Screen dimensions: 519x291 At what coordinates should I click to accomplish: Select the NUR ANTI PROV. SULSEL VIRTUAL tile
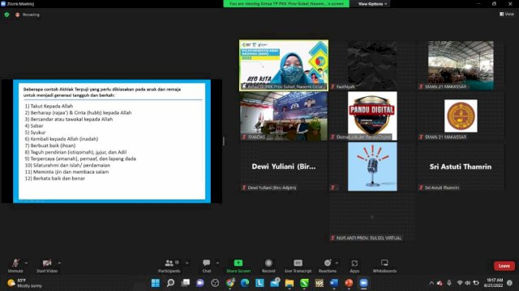[x=372, y=217]
